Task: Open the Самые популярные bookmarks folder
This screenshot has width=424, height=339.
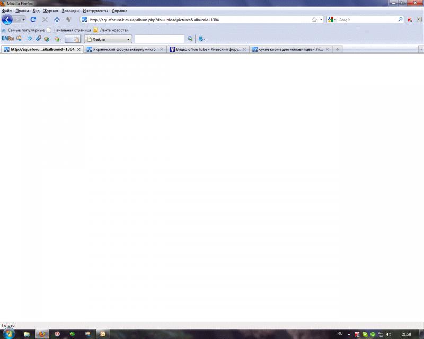Action: point(25,30)
